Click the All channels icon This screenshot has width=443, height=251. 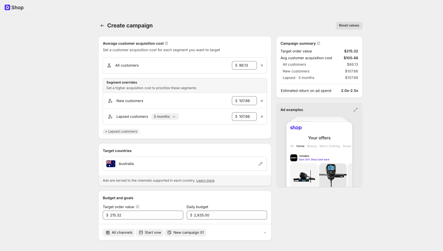pos(108,232)
